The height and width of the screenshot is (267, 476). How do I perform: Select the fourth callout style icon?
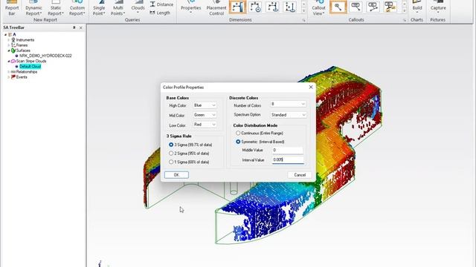click(390, 7)
